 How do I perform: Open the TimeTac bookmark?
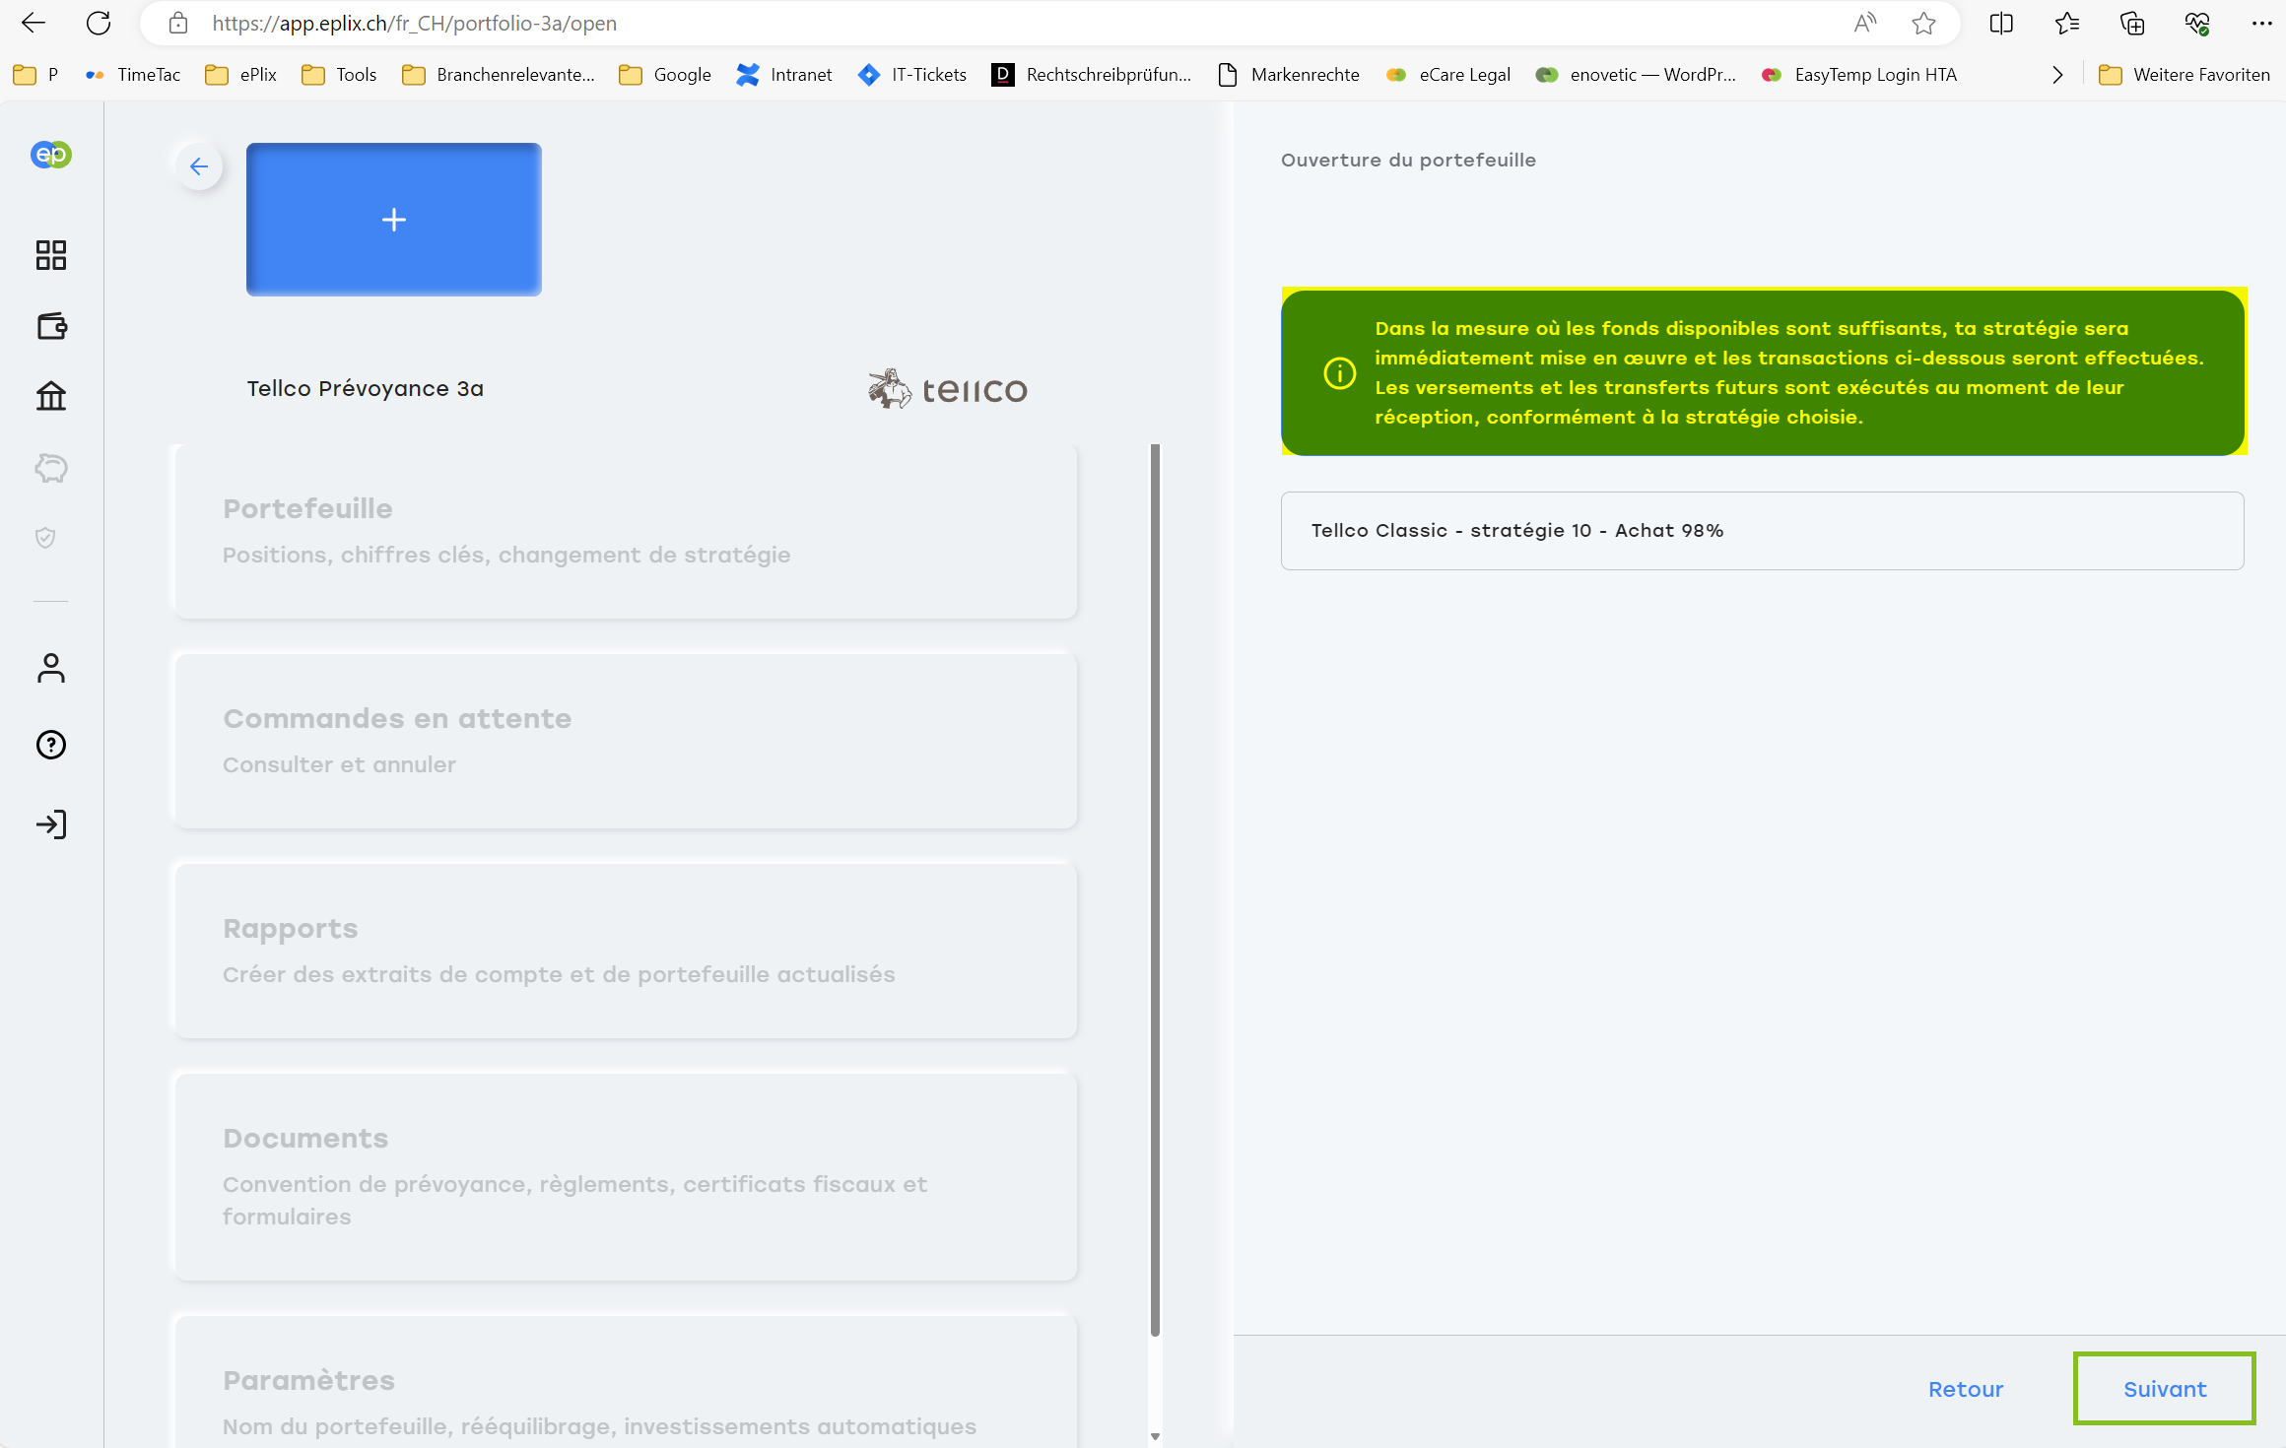coord(132,75)
